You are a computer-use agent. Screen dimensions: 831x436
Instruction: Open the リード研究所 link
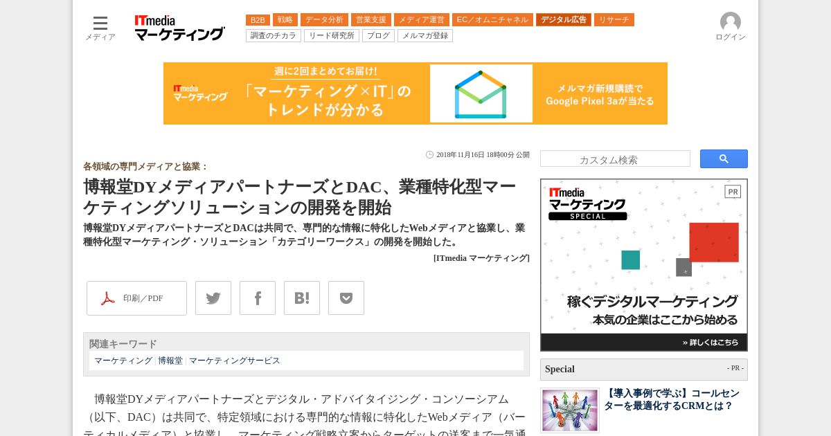click(x=332, y=35)
